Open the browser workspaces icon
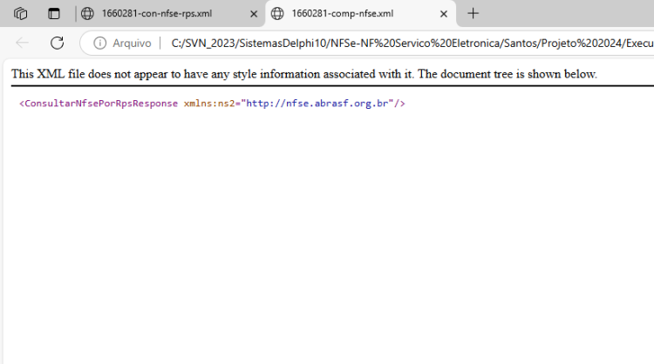This screenshot has height=364, width=654. (20, 14)
